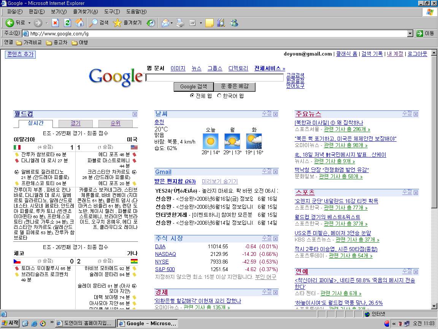Open the 도구(T) menu

point(112,11)
